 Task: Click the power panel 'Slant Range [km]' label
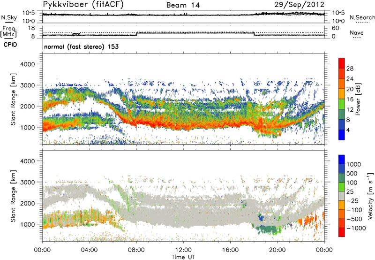[13, 99]
